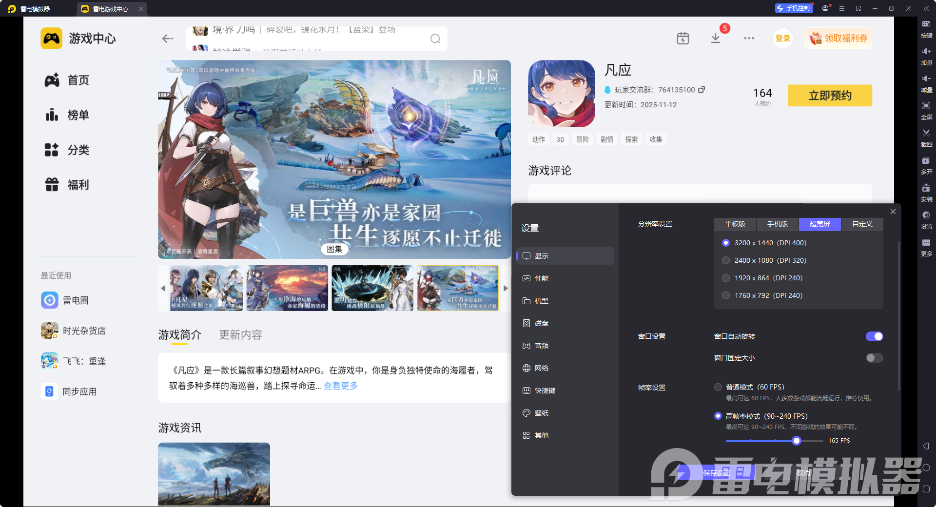Image resolution: width=936 pixels, height=507 pixels.
Task: Click 取消 in the settings dialog
Action: (803, 473)
